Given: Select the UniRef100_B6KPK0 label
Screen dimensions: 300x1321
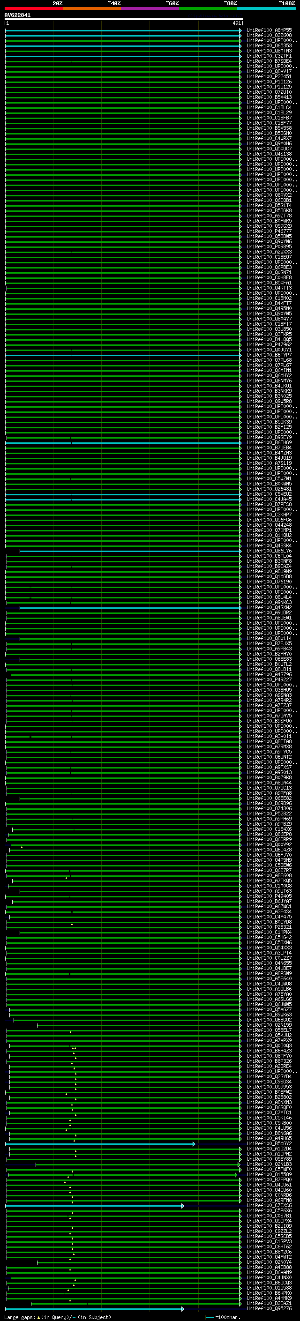Looking at the screenshot, I should coord(269,1293).
